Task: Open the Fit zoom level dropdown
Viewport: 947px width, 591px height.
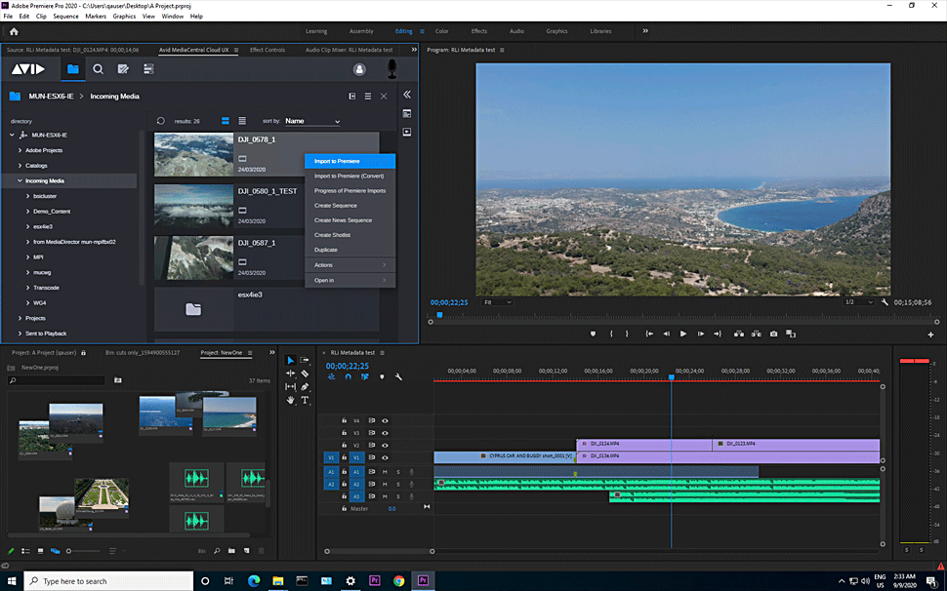Action: click(x=498, y=302)
